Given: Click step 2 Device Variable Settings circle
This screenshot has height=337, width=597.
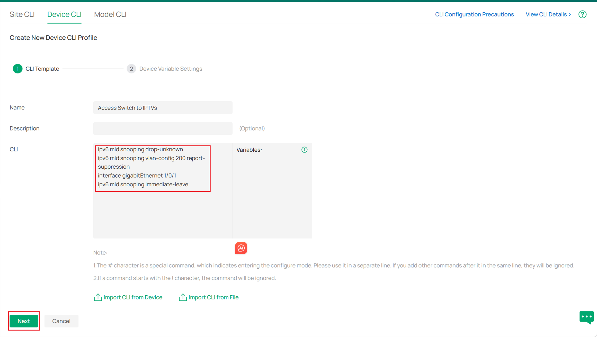Looking at the screenshot, I should pyautogui.click(x=131, y=69).
